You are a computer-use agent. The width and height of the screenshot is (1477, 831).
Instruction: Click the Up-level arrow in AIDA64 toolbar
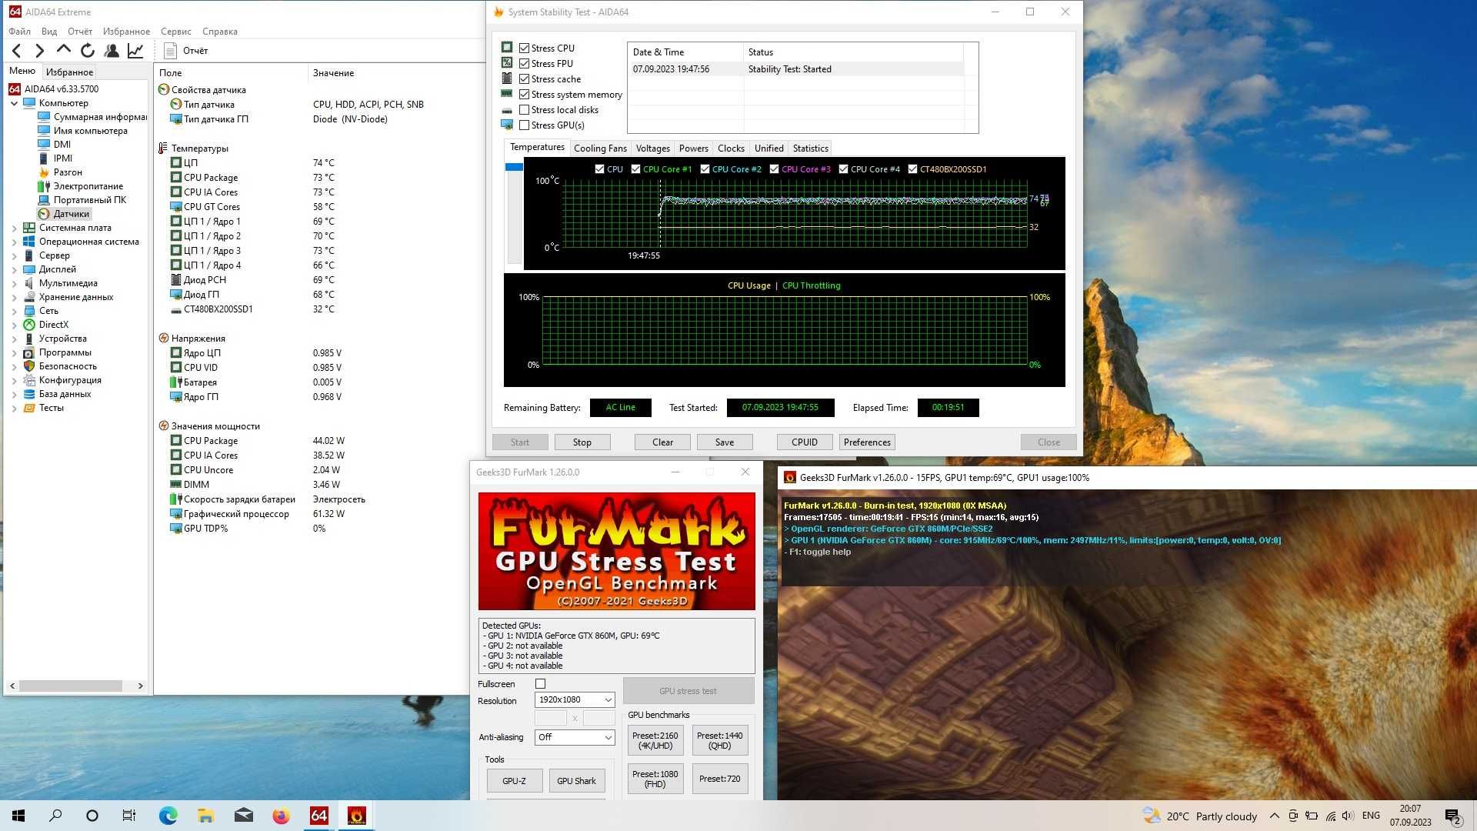coord(64,50)
